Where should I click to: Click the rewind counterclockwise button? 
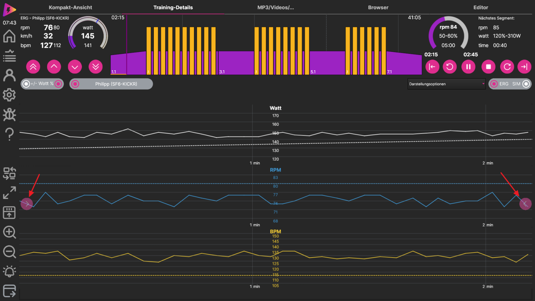(450, 67)
